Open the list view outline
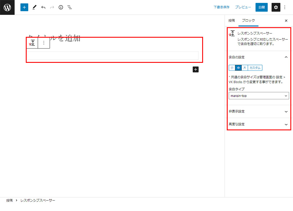 coord(70,7)
